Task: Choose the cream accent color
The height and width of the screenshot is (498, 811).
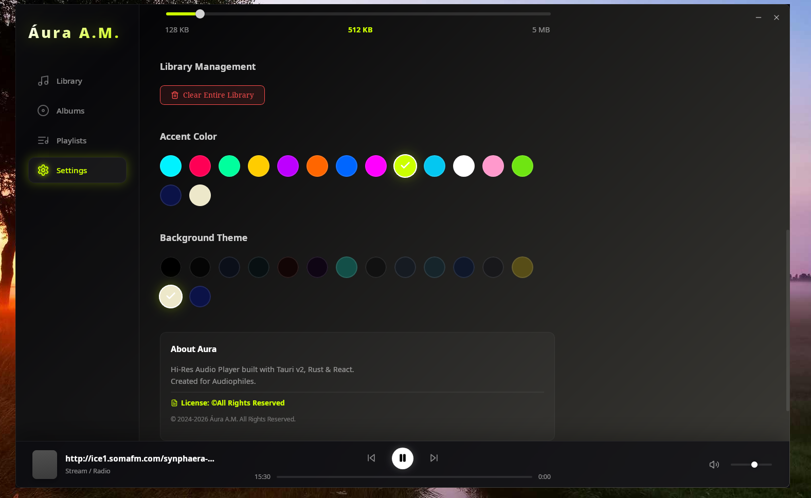Action: [x=200, y=195]
